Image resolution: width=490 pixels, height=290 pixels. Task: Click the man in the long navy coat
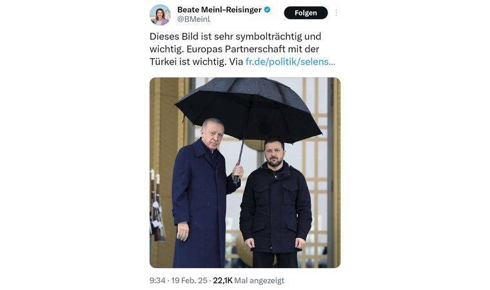coord(203,194)
